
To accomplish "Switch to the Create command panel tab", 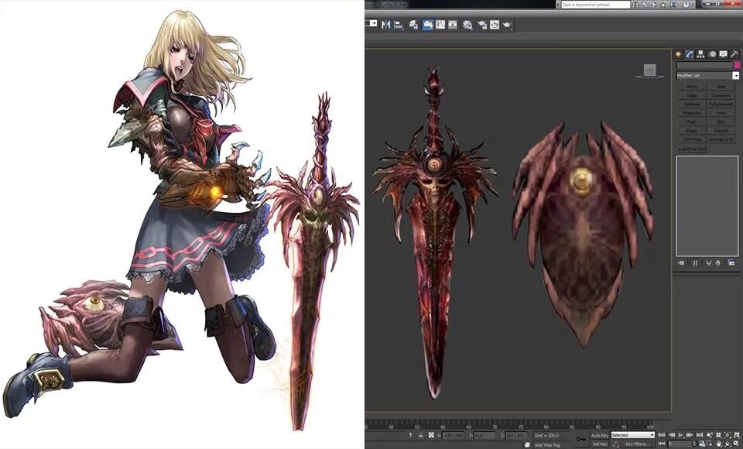I will tap(678, 54).
